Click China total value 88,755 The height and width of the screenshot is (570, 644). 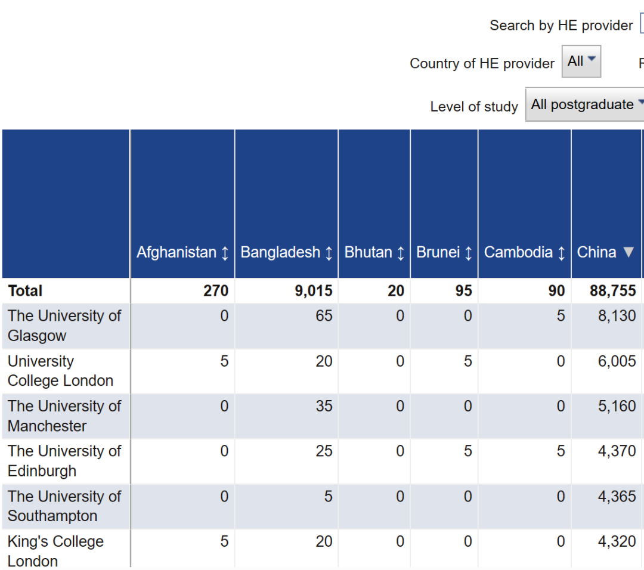pyautogui.click(x=613, y=291)
